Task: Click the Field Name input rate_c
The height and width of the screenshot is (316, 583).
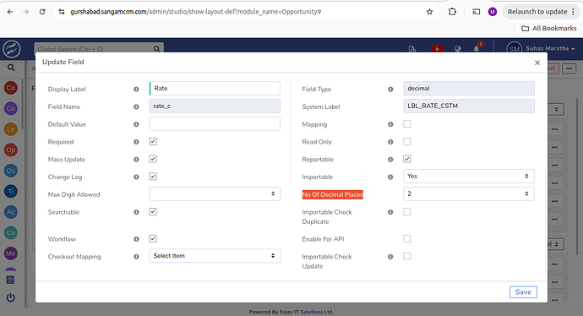Action: [x=215, y=106]
